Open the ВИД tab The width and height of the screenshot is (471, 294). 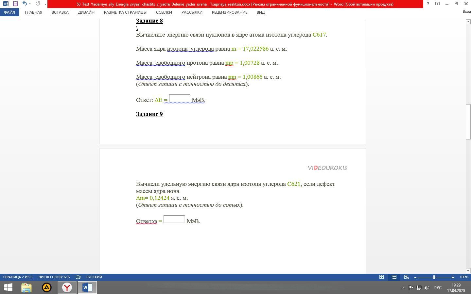click(x=261, y=12)
